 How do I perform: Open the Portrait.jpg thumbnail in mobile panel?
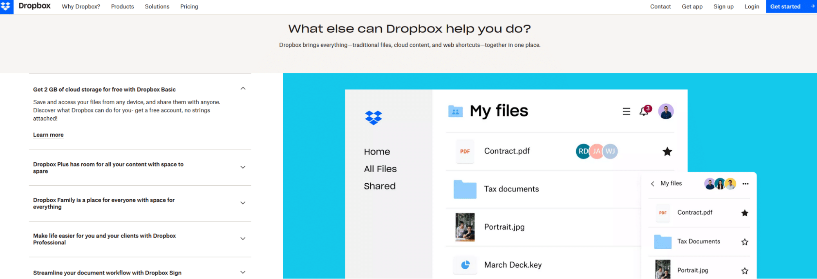pyautogui.click(x=663, y=270)
